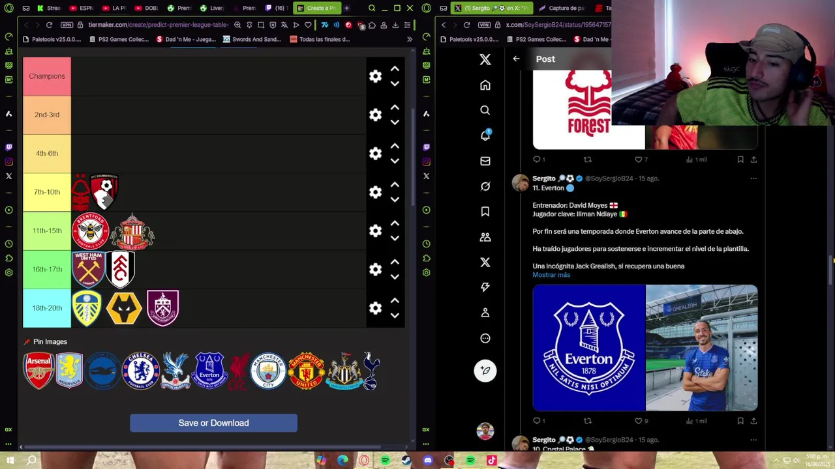Move the 11th-15th row down with arrow

[395, 238]
